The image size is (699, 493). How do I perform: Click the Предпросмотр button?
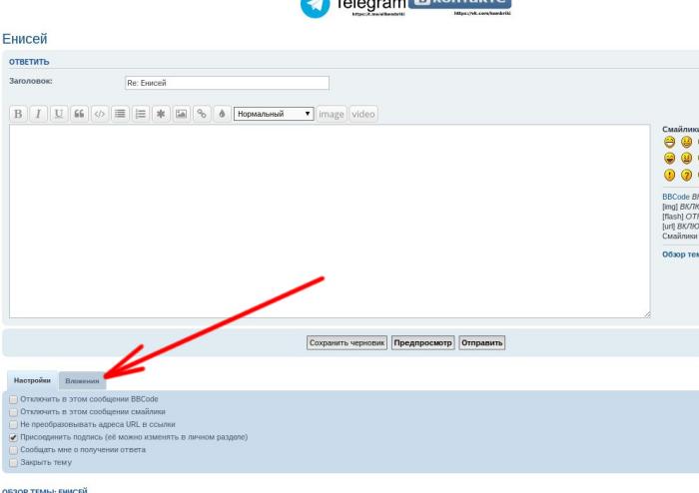423,342
